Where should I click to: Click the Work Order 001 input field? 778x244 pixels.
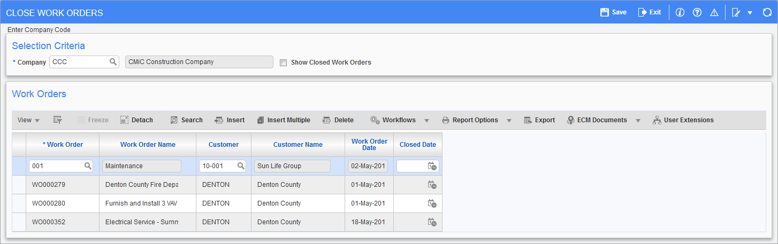[56, 166]
